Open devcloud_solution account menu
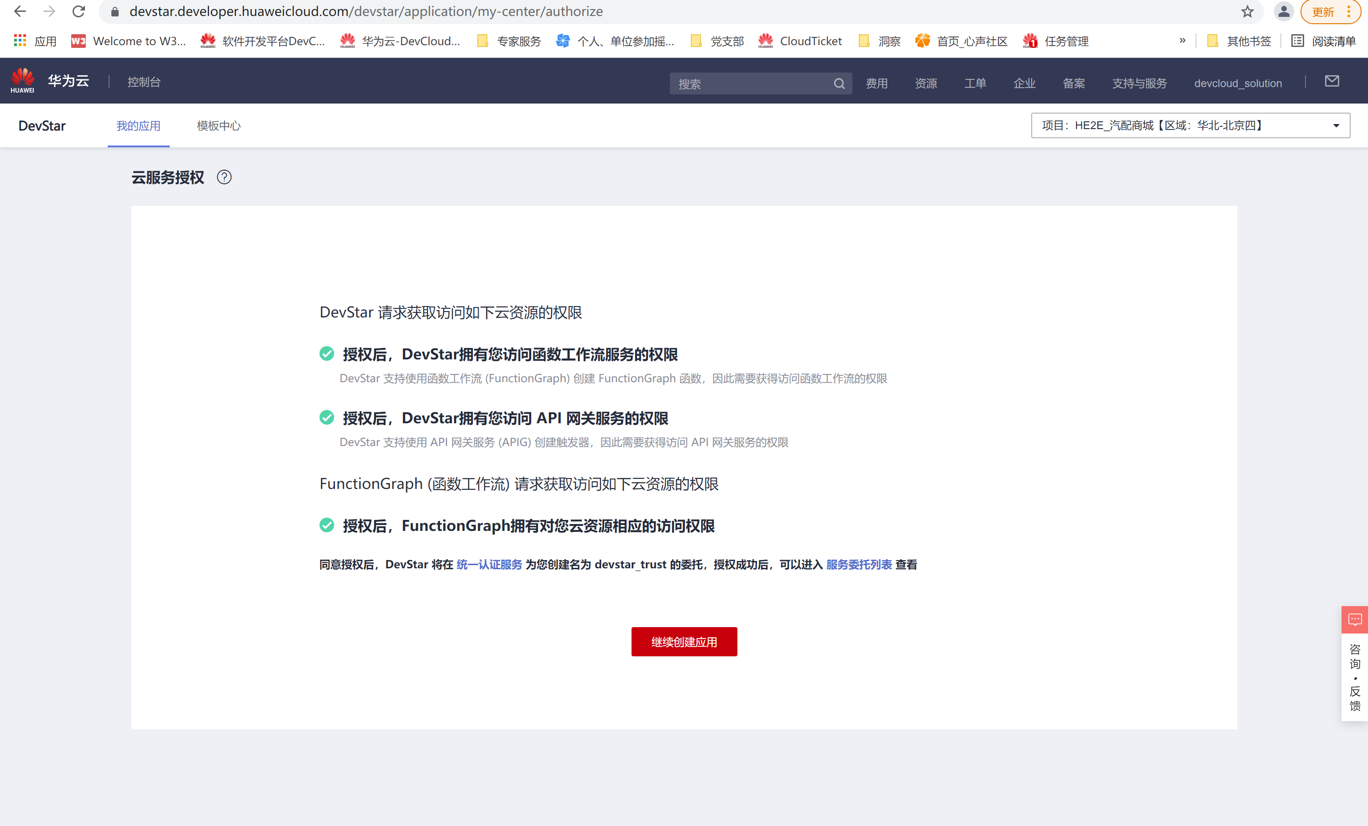This screenshot has height=826, width=1368. click(x=1237, y=84)
